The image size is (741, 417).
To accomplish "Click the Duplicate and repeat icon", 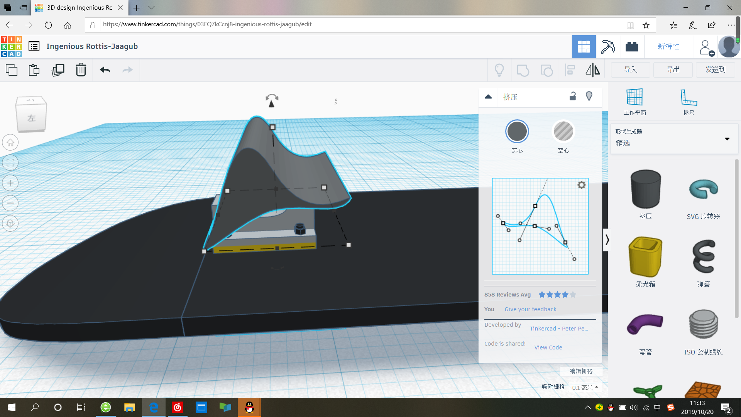I will click(58, 70).
